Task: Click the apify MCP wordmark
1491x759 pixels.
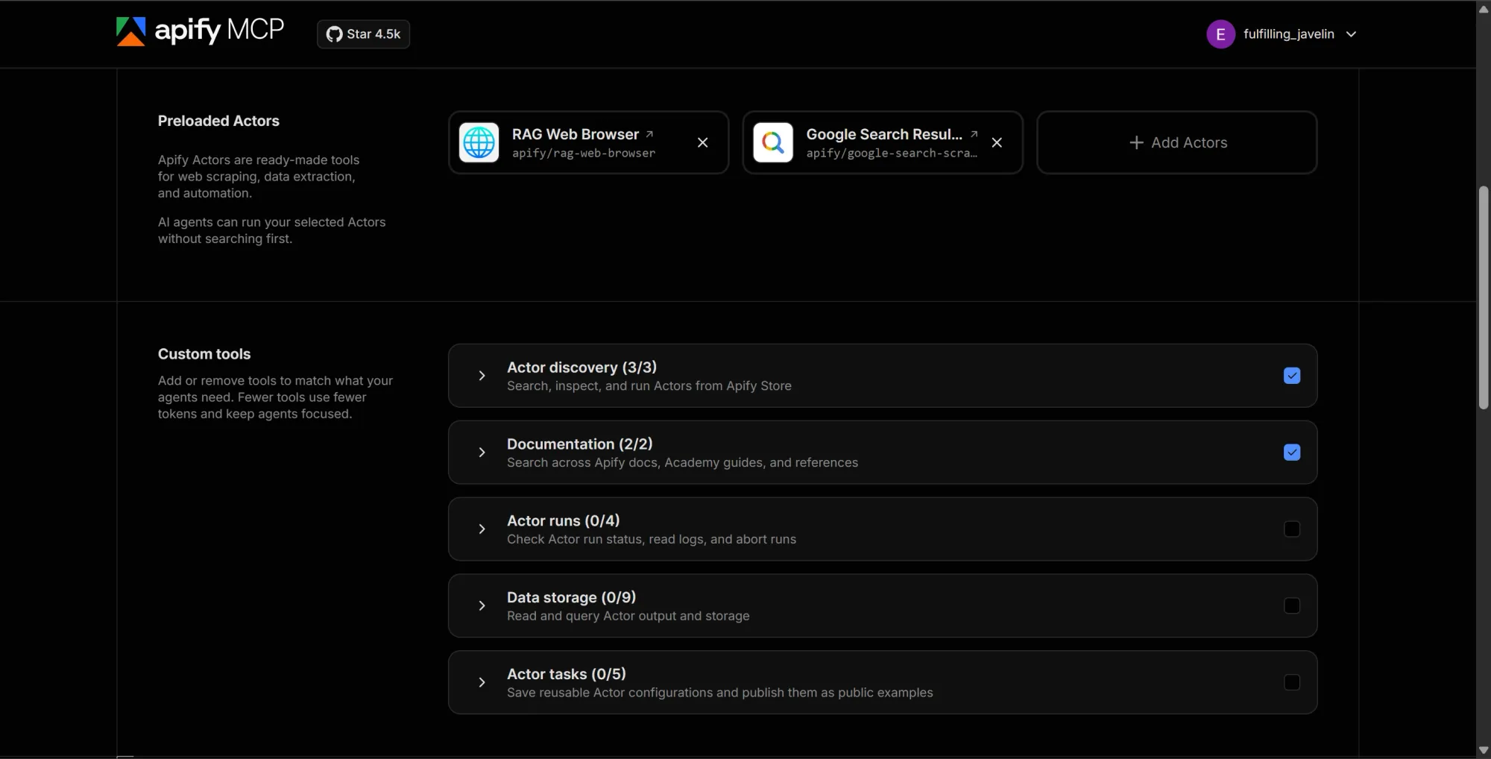Action: (x=219, y=31)
